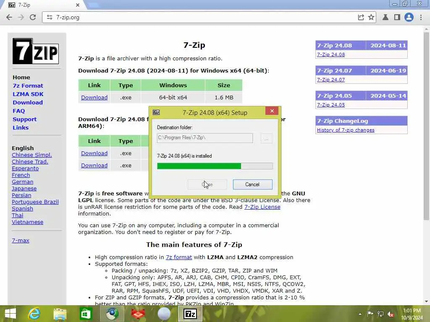430x322 pixels.
Task: Open the 7z format features link
Action: [x=179, y=257]
